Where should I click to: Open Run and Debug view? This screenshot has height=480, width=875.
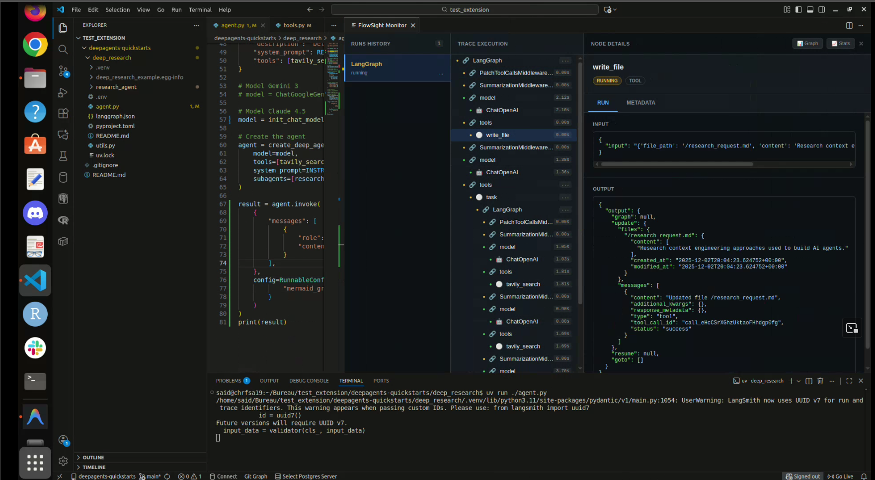pyautogui.click(x=63, y=93)
